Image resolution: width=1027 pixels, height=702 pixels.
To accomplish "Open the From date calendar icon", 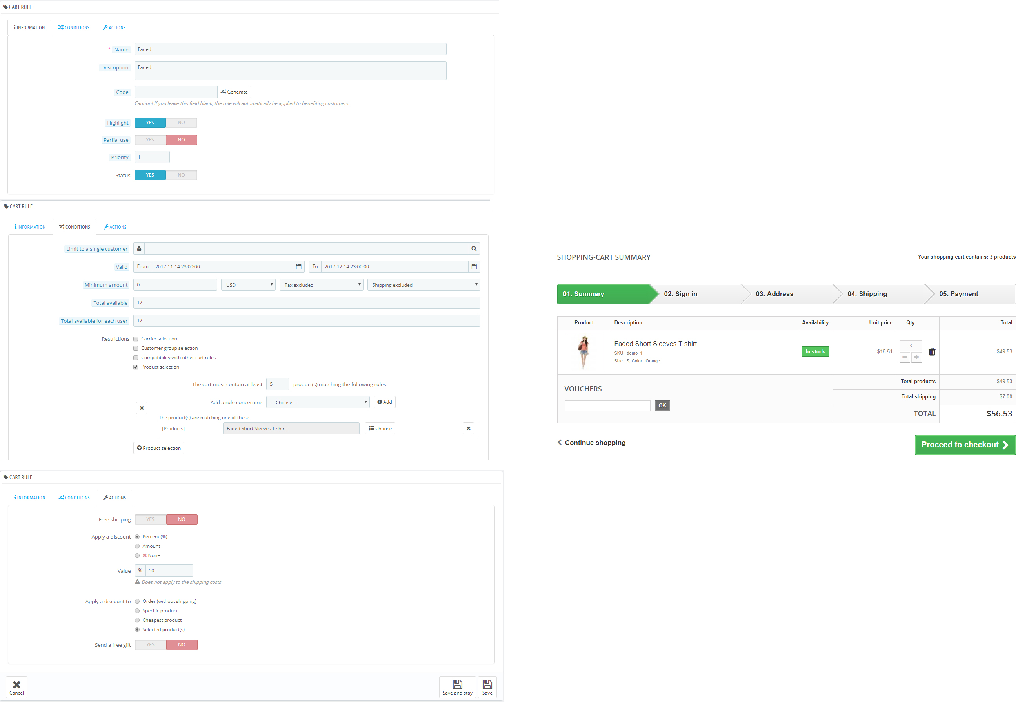I will pyautogui.click(x=299, y=267).
